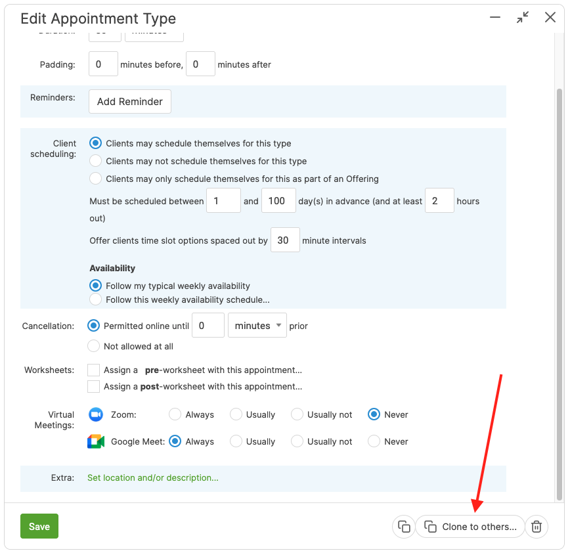
Task: Close the Edit Appointment Type dialog
Action: click(550, 18)
